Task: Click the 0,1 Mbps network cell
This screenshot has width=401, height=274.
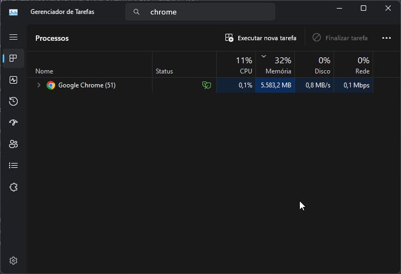Action: [353, 85]
